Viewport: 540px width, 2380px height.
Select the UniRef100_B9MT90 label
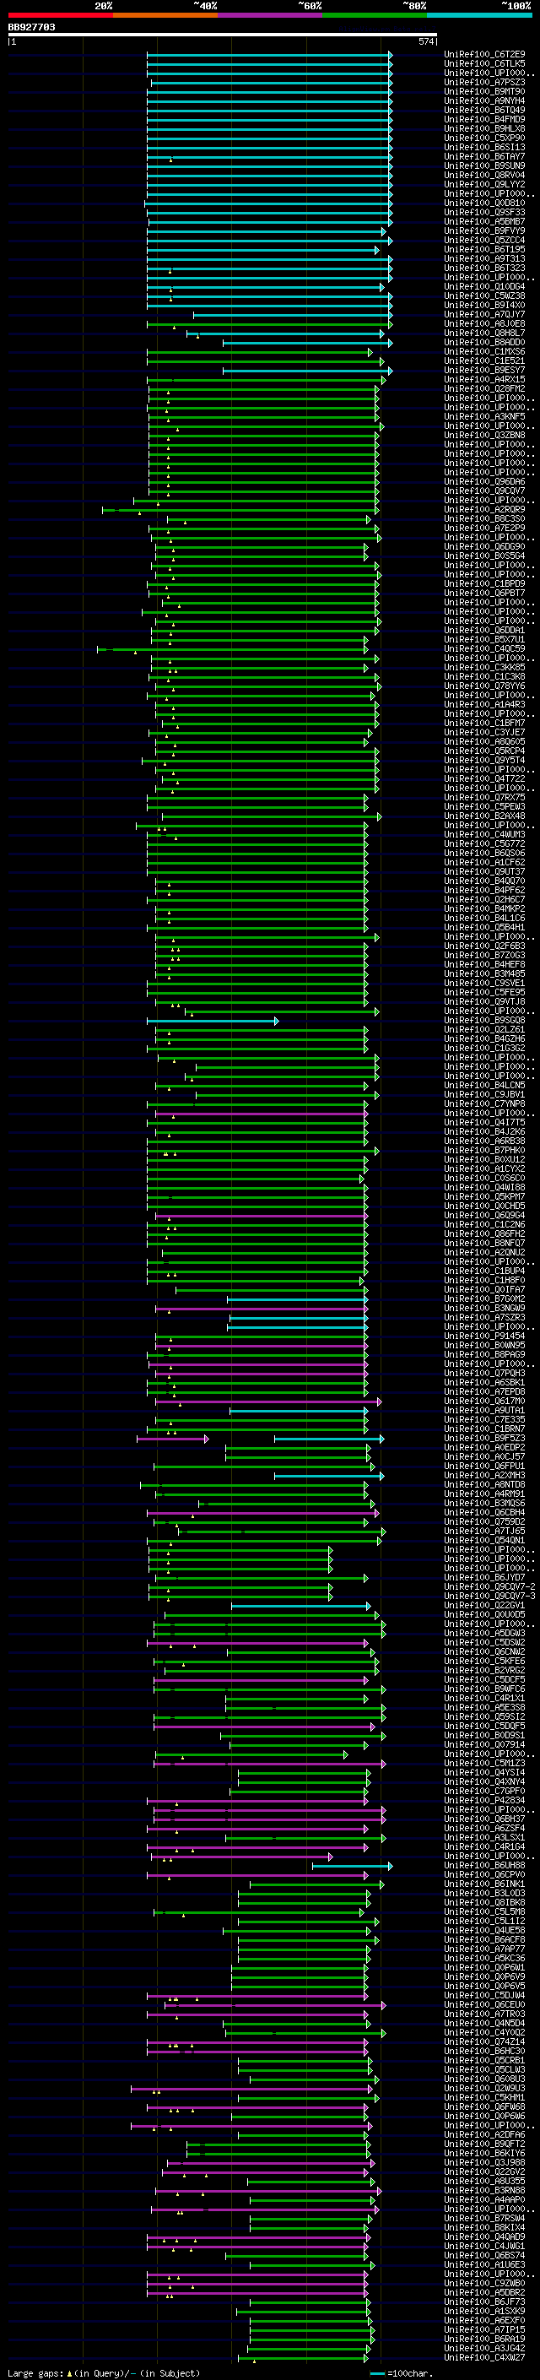click(484, 91)
